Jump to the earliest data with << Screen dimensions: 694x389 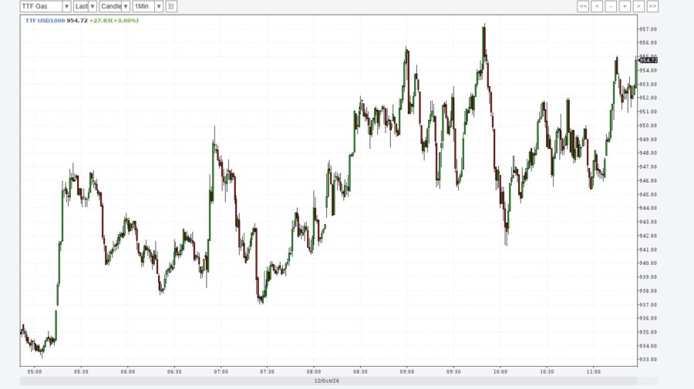point(583,6)
